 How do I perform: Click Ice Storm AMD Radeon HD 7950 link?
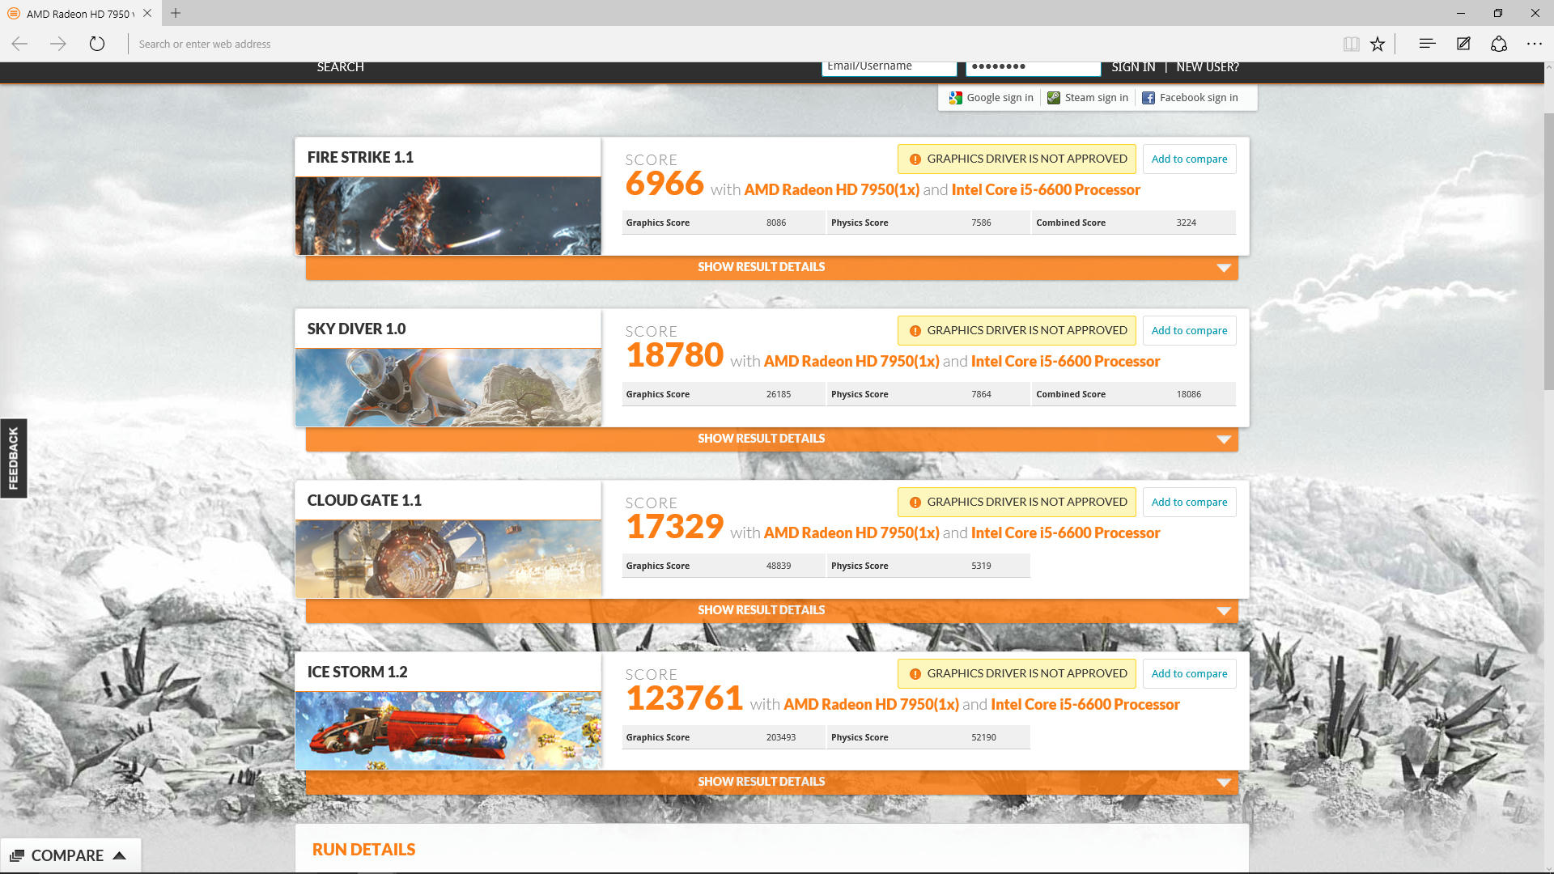pyautogui.click(x=871, y=704)
